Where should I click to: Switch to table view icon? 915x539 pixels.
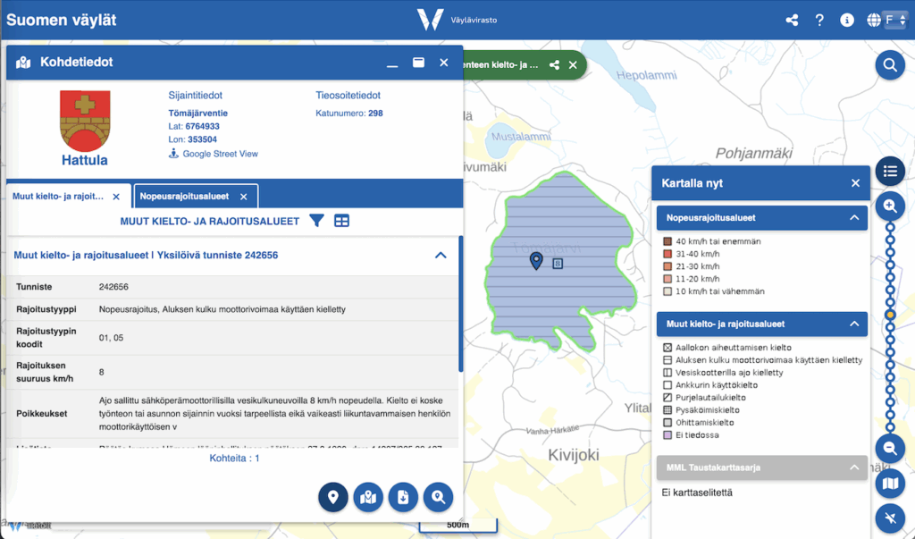click(341, 221)
